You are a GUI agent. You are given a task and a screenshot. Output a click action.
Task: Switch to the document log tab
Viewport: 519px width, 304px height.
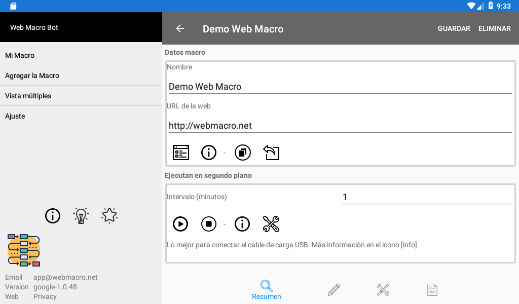(x=432, y=290)
